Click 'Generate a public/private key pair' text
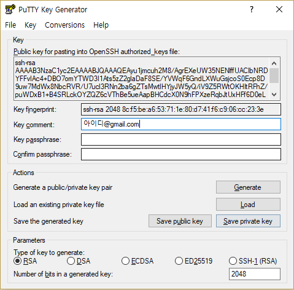This screenshot has width=294, height=290. pos(63,187)
